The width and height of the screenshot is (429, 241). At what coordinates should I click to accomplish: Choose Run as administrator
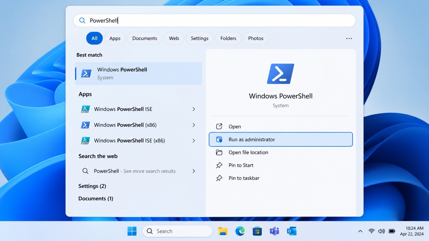coord(281,140)
